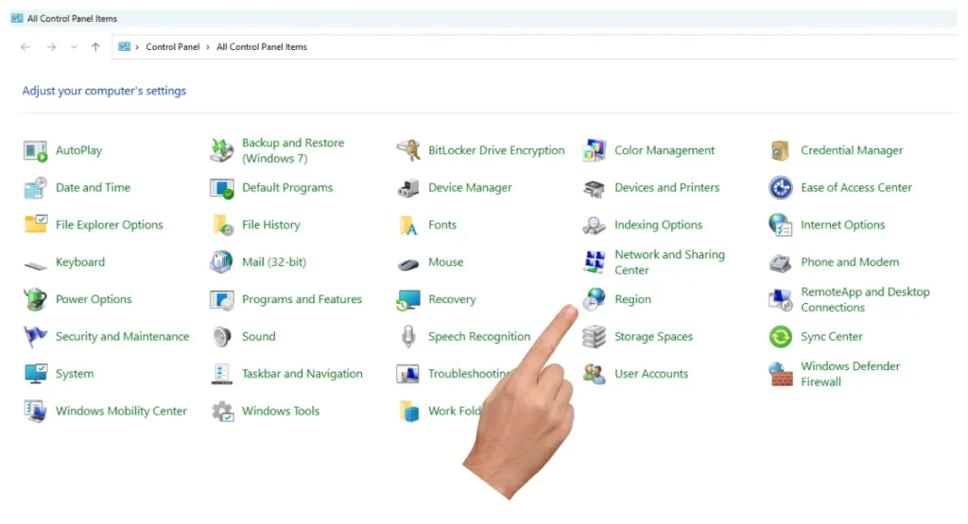Open the Sync Center green icon
This screenshot has width=968, height=524.
780,337
